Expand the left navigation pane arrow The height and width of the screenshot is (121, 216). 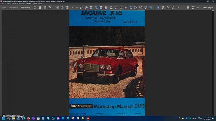tap(1, 63)
